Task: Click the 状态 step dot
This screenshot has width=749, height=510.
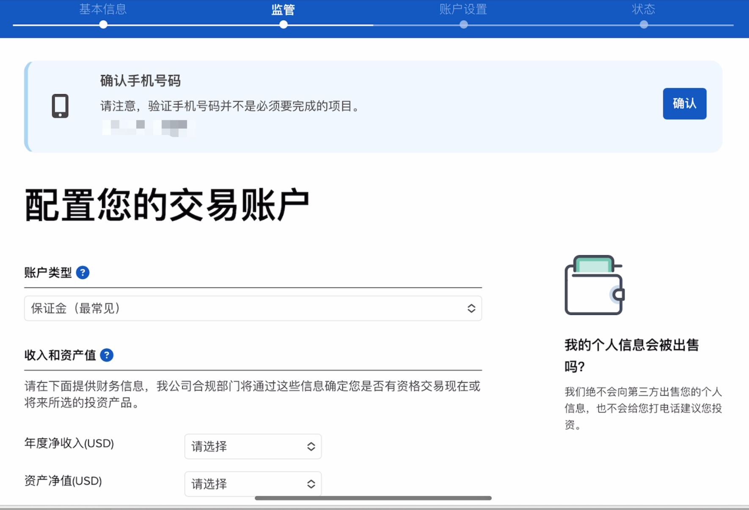Action: (x=644, y=25)
